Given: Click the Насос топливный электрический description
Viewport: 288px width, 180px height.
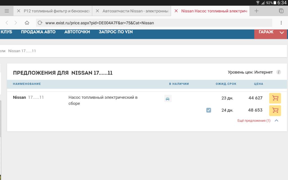Looking at the screenshot, I should pos(103,100).
